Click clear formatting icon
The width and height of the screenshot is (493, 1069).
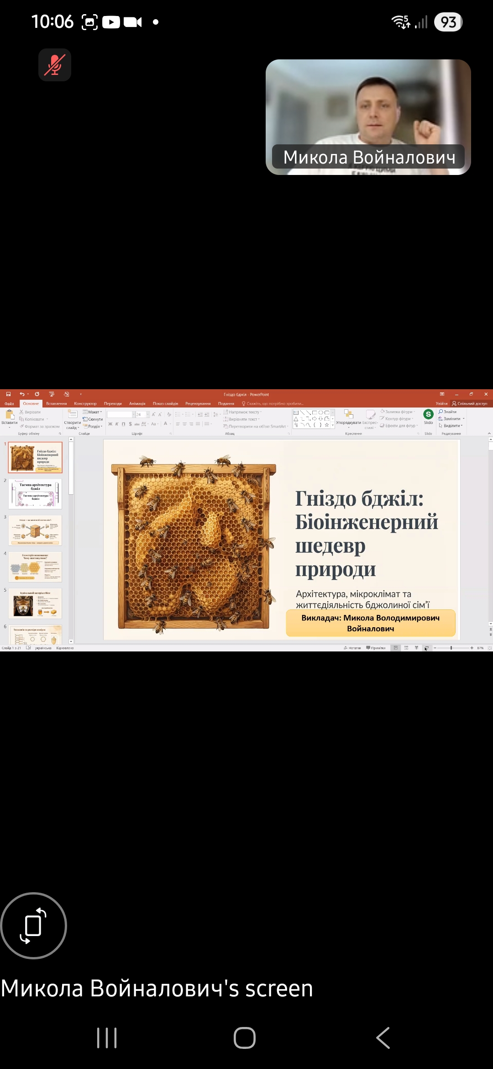[x=169, y=414]
